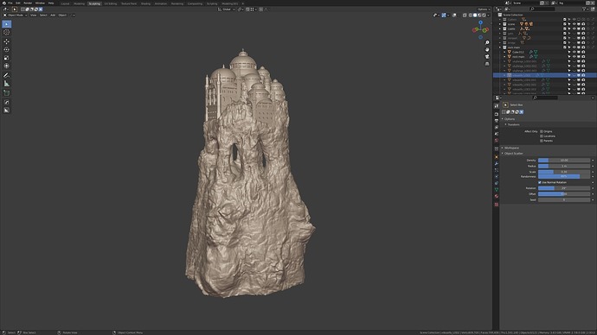597x335 pixels.
Task: Open the Output properties tab icon
Action: coord(497,120)
